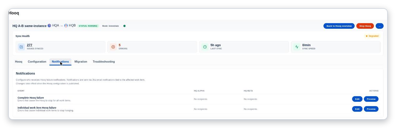Click the 5h ago last sync value
The height and width of the screenshot is (128, 396).
(x=215, y=45)
